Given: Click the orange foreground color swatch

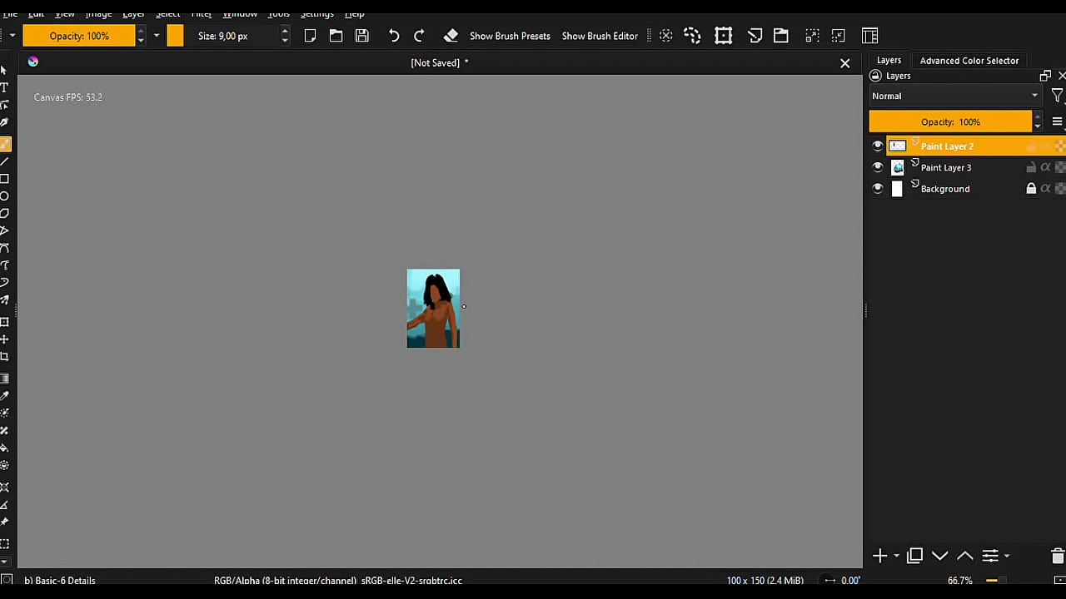Looking at the screenshot, I should pyautogui.click(x=175, y=36).
